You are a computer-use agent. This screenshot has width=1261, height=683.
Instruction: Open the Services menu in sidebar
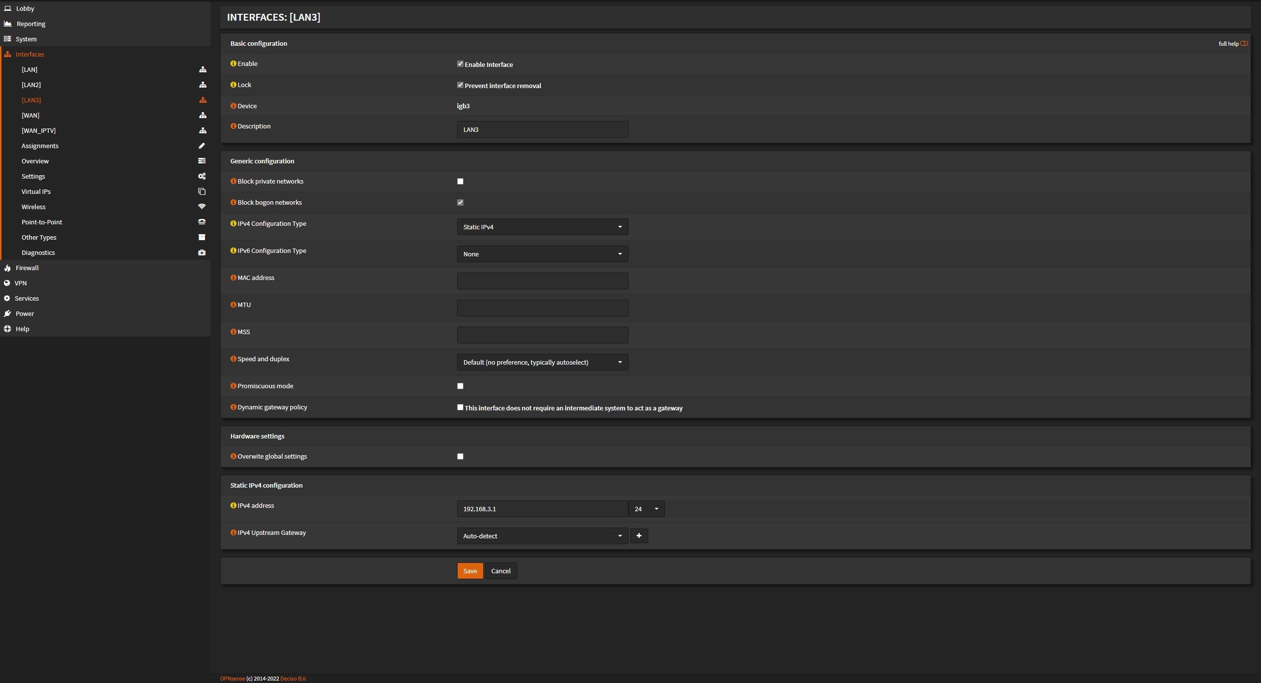[x=27, y=298]
